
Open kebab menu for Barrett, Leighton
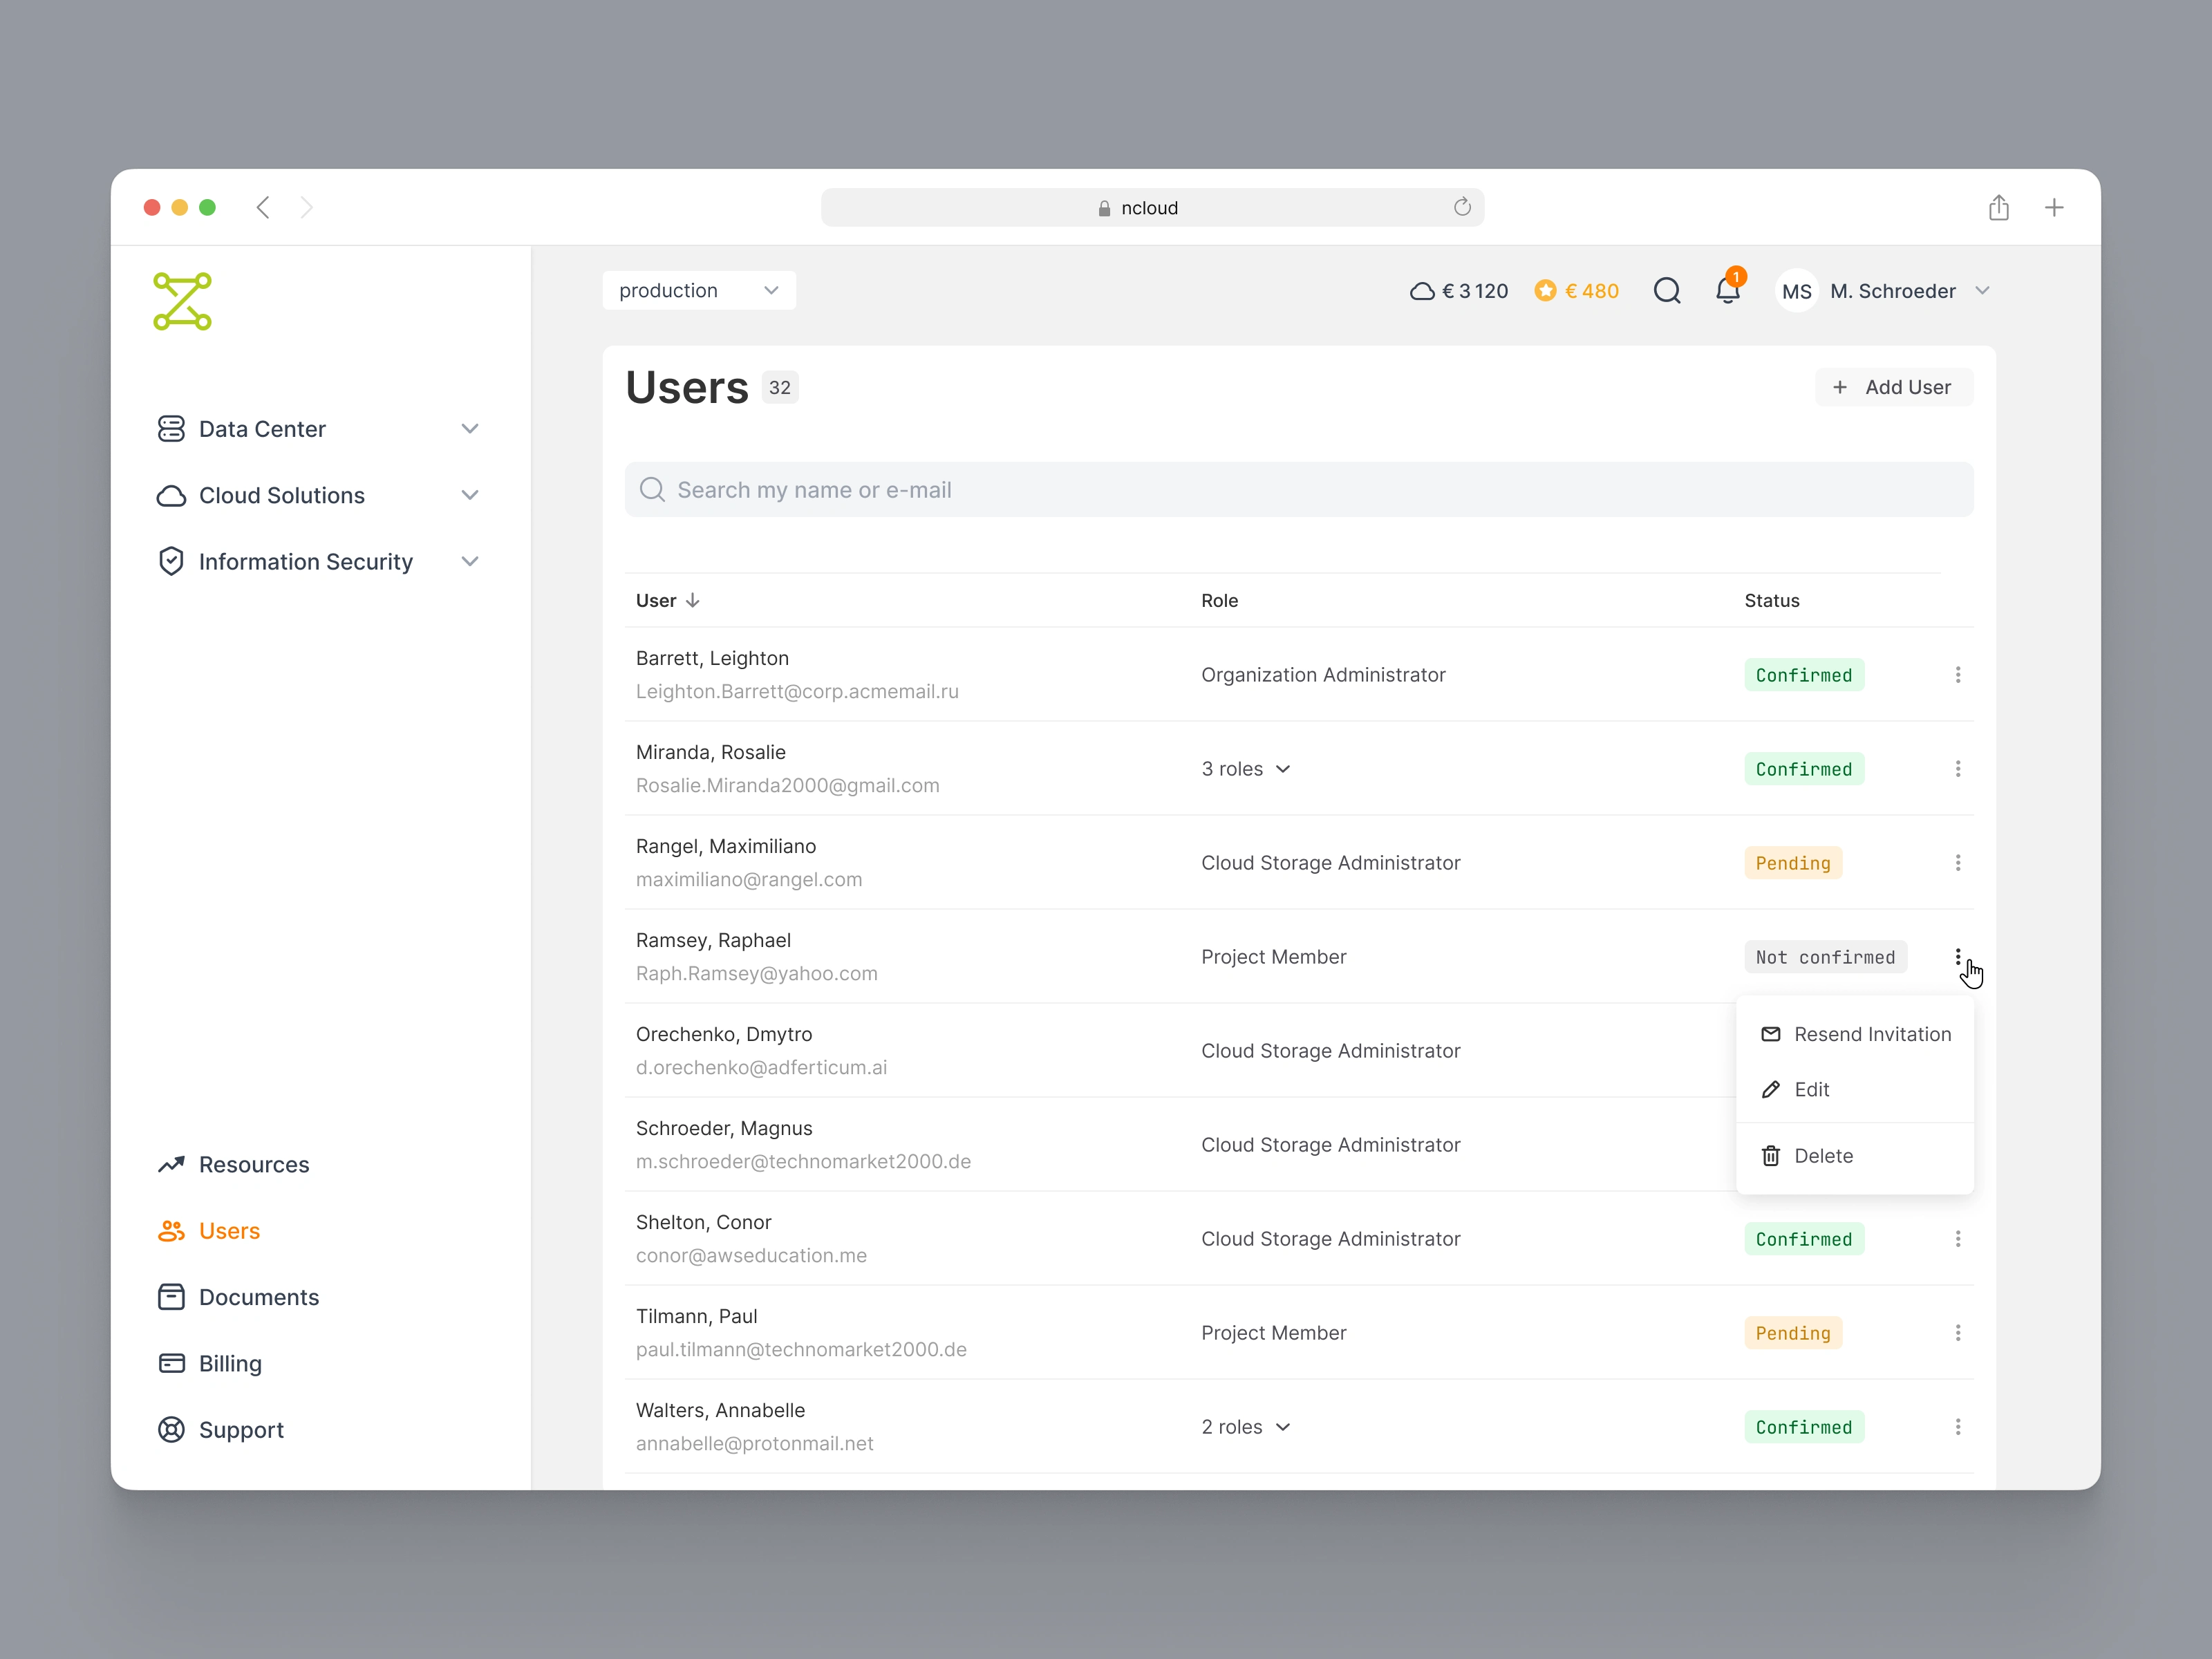point(1957,675)
